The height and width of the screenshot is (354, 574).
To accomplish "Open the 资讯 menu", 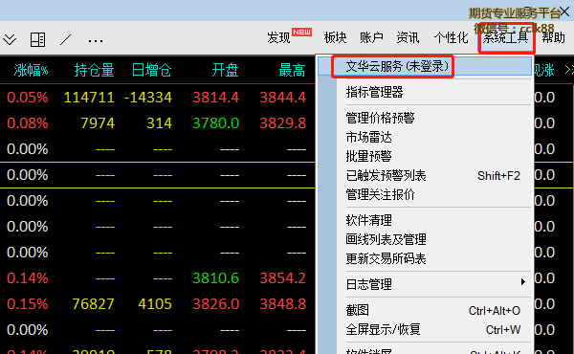I will 408,37.
